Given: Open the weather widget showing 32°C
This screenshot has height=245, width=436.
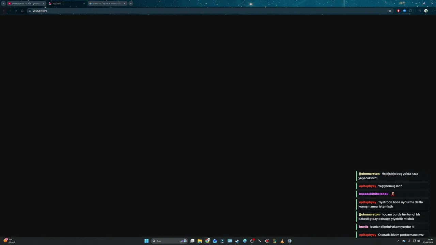Looking at the screenshot, I should (x=10, y=241).
